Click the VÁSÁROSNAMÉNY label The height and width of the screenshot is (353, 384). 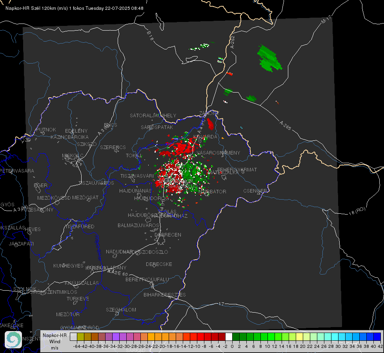(218, 153)
